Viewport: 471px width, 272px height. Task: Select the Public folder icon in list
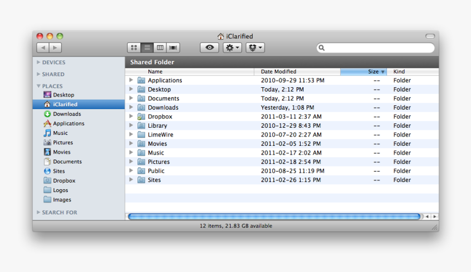pos(141,171)
